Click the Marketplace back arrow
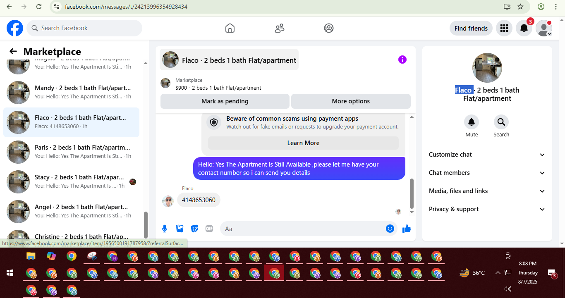Image resolution: width=565 pixels, height=298 pixels. [13, 51]
